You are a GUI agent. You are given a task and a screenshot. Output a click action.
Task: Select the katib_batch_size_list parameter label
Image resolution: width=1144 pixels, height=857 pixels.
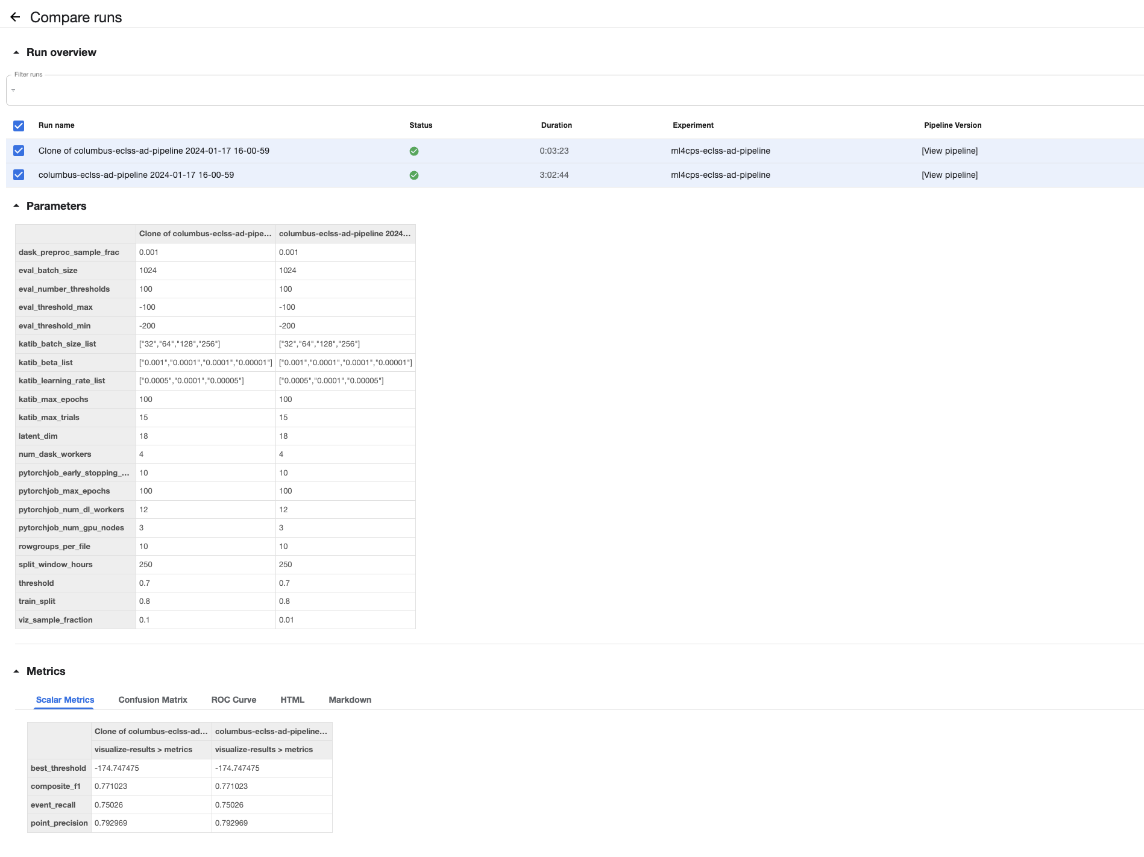[57, 344]
